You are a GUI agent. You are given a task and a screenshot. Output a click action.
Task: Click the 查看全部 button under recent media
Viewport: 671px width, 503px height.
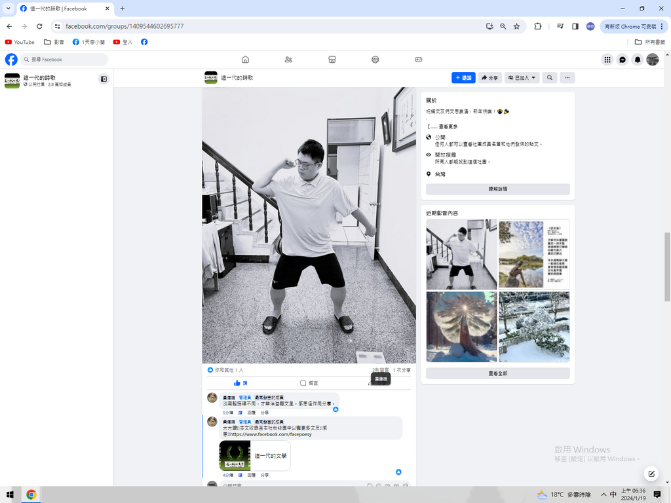[x=497, y=373]
